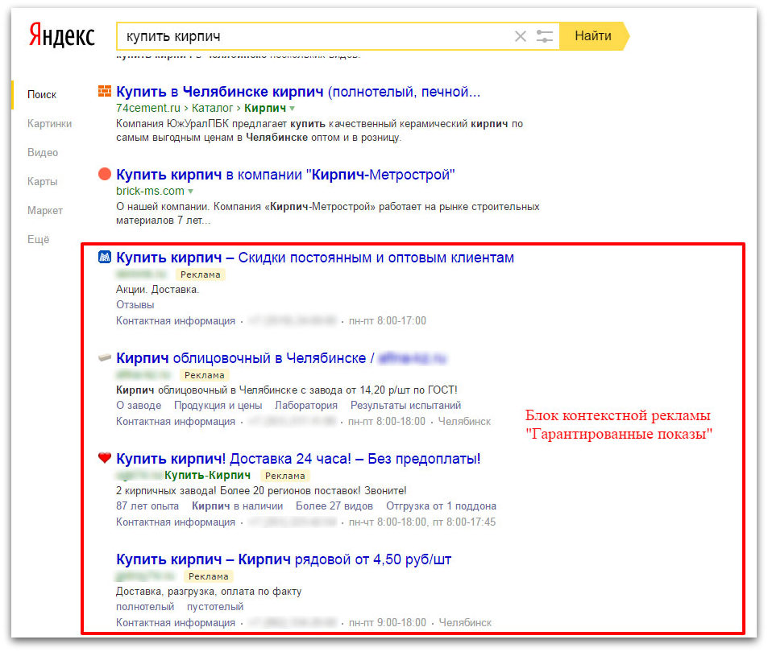Open the green Купить-Кирпич site label
768x652 pixels.
point(207,475)
